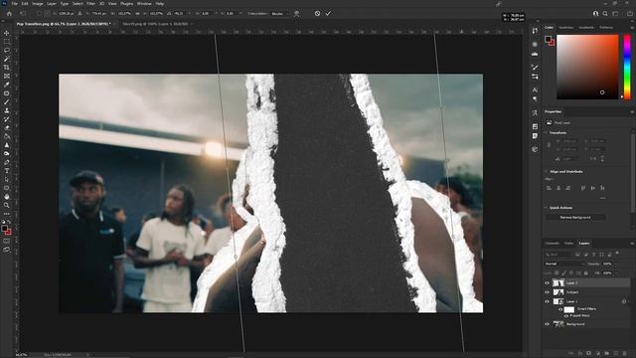This screenshot has height=358, width=636.
Task: Click the Home icon in options bar
Action: (9, 13)
